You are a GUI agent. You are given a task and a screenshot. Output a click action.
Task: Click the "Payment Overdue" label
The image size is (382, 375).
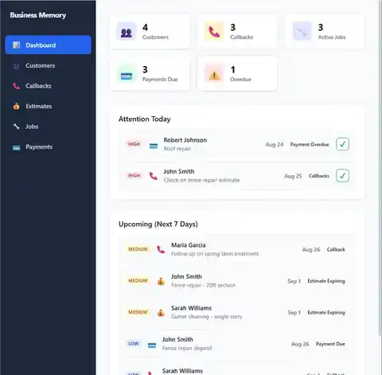310,144
